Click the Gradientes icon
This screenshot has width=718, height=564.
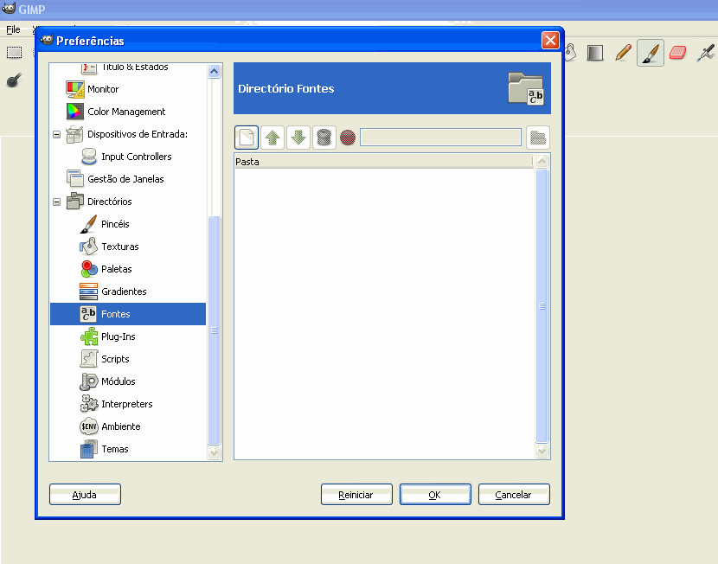point(88,292)
